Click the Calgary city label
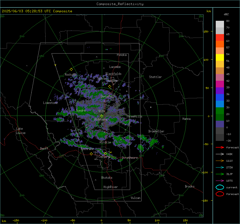The width and height of the screenshot is (240, 224). 104,157
